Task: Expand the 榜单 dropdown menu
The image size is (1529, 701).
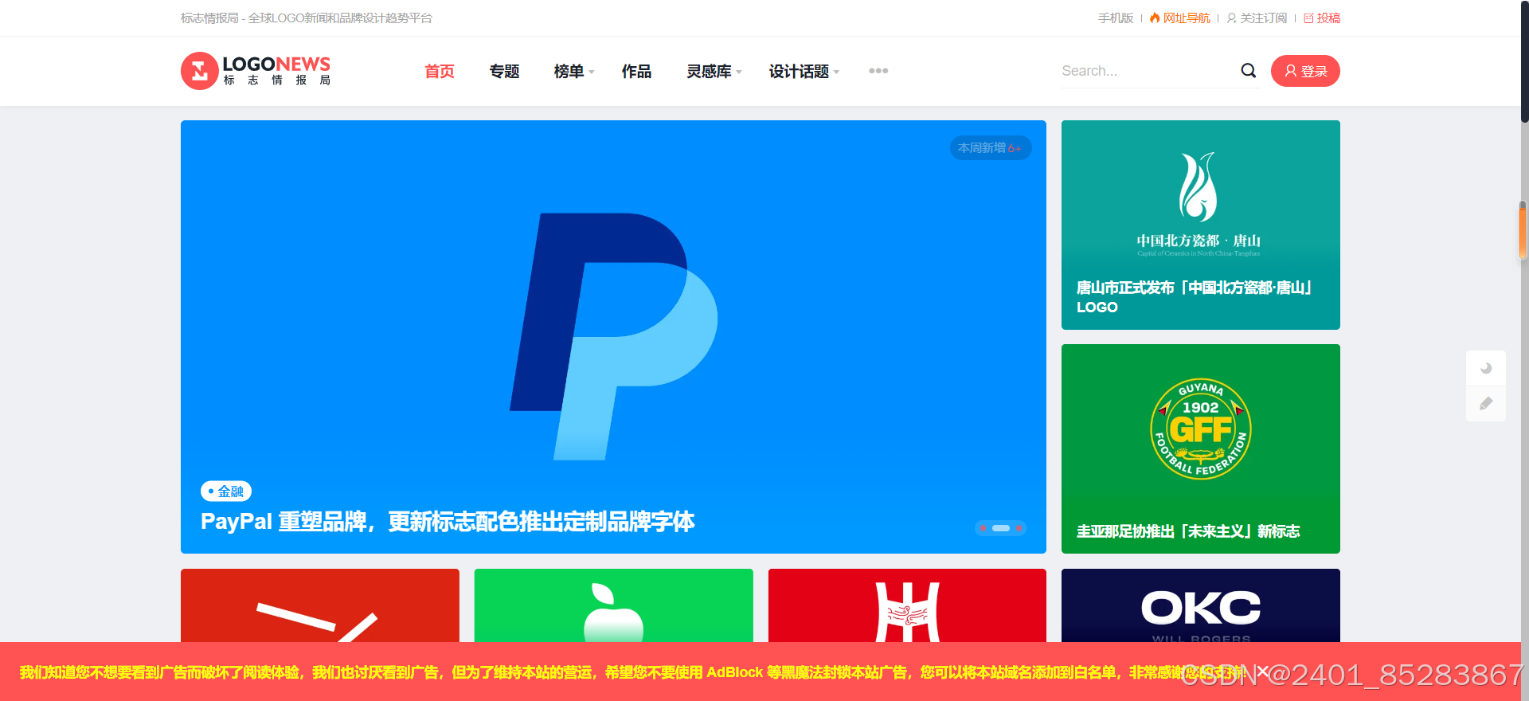Action: (574, 71)
